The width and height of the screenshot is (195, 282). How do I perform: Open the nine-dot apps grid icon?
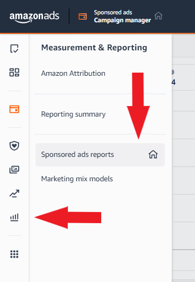[14, 254]
